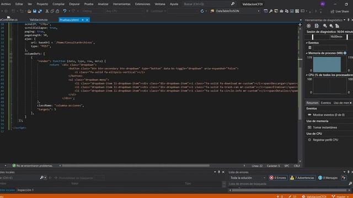This screenshot has width=353, height=198.
Task: Close the locals panel
Action: point(223,172)
